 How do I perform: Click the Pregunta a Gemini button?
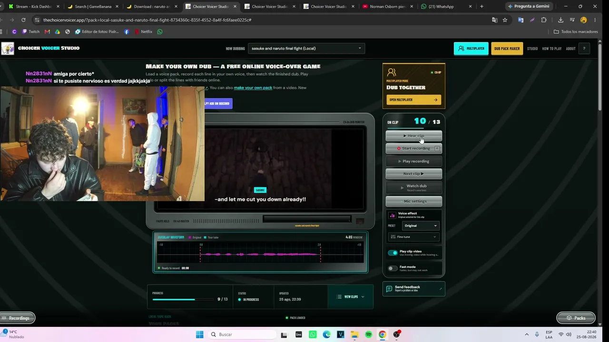point(529,7)
